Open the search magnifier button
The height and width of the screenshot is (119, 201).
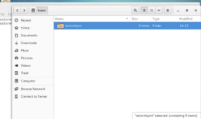pos(135,10)
